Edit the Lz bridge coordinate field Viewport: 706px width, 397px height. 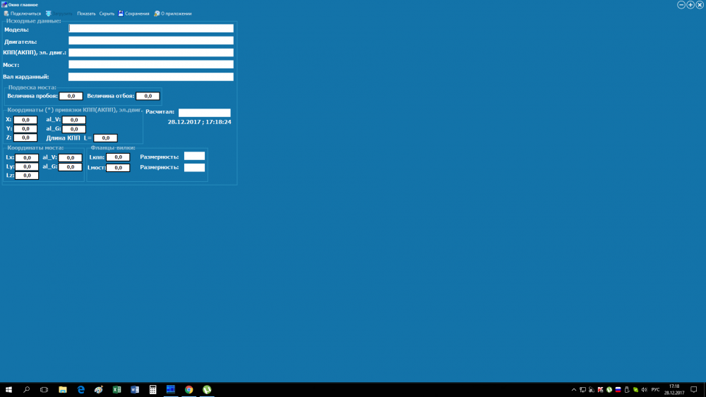pyautogui.click(x=27, y=176)
